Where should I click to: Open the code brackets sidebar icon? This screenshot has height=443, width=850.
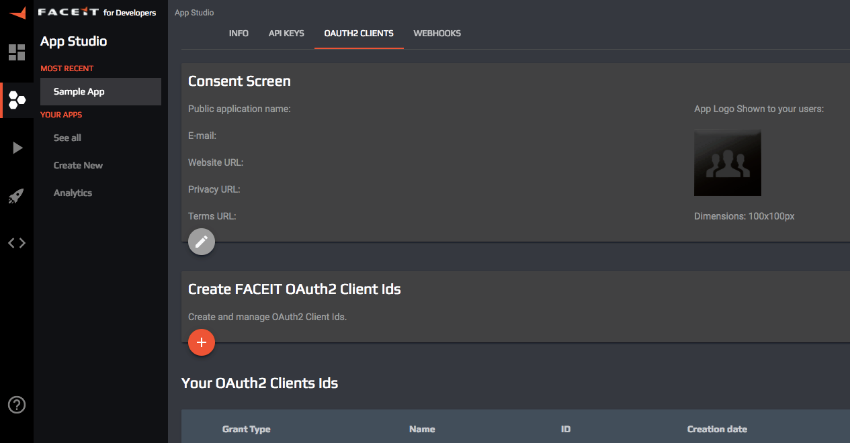pyautogui.click(x=17, y=243)
